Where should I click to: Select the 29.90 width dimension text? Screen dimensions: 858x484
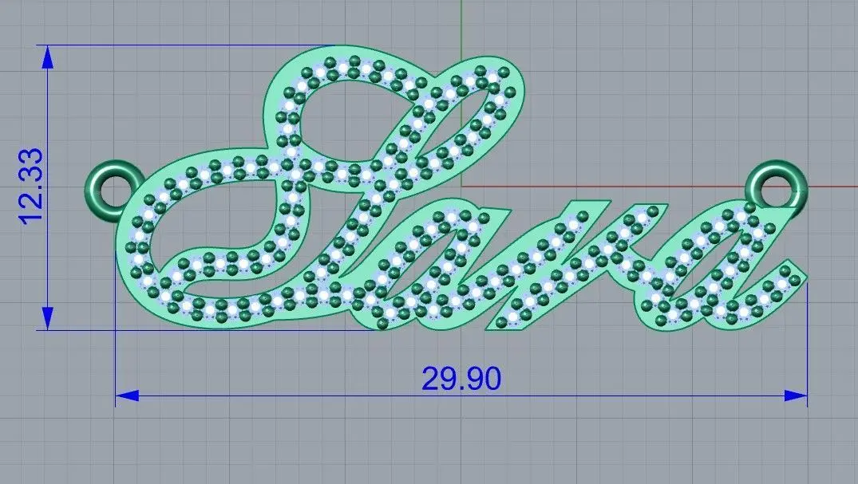[x=461, y=379]
